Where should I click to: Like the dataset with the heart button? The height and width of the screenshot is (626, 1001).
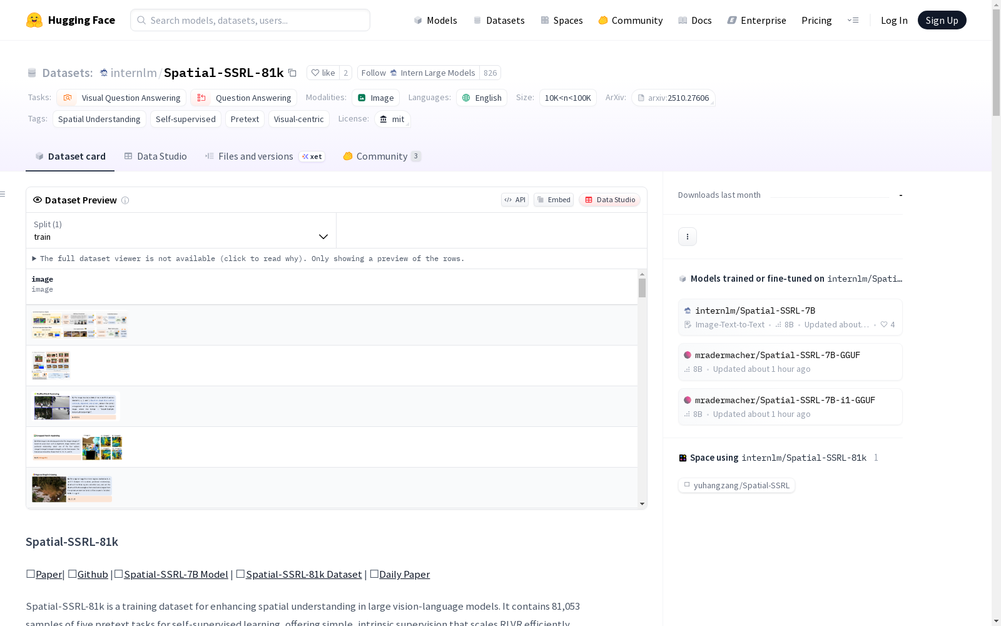pyautogui.click(x=323, y=73)
